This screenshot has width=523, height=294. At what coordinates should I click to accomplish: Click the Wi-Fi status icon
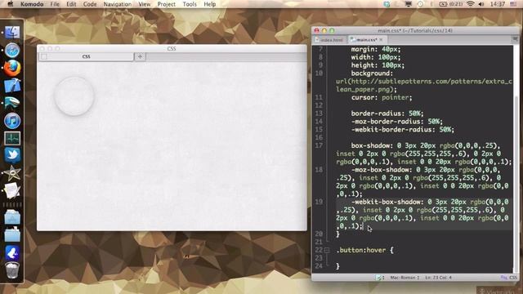(471, 4)
